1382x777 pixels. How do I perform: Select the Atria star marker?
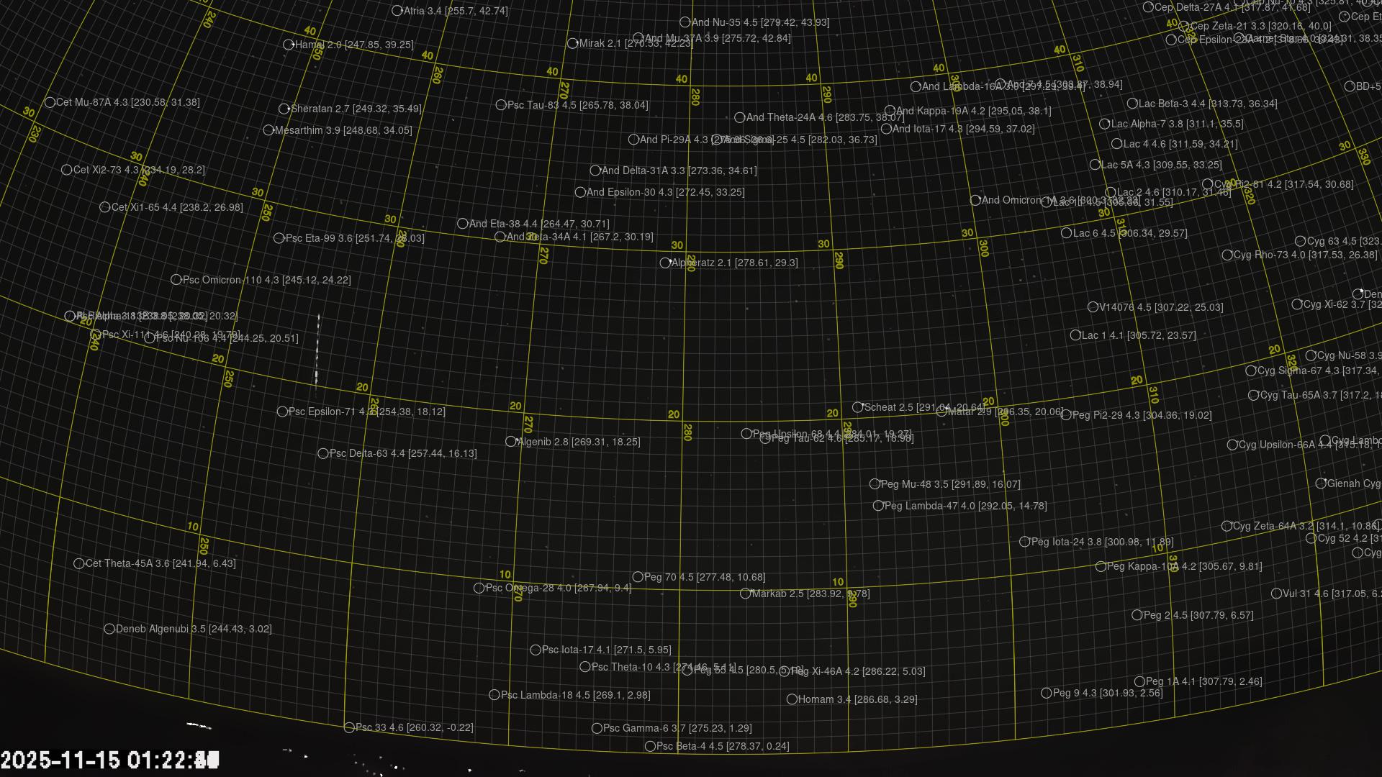click(397, 11)
